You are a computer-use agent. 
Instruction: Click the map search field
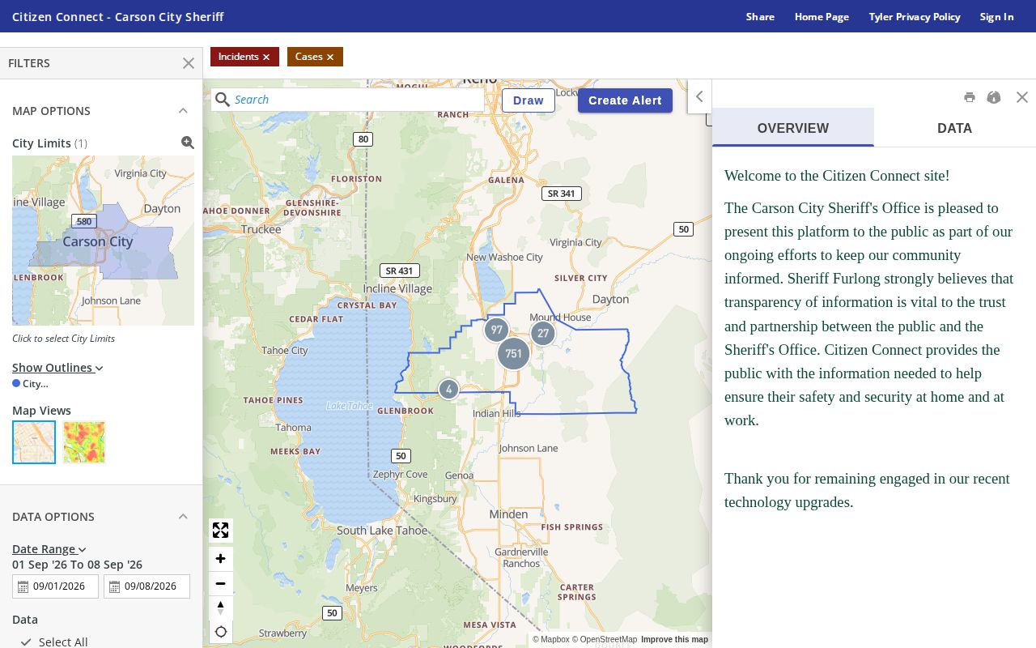[x=348, y=100]
